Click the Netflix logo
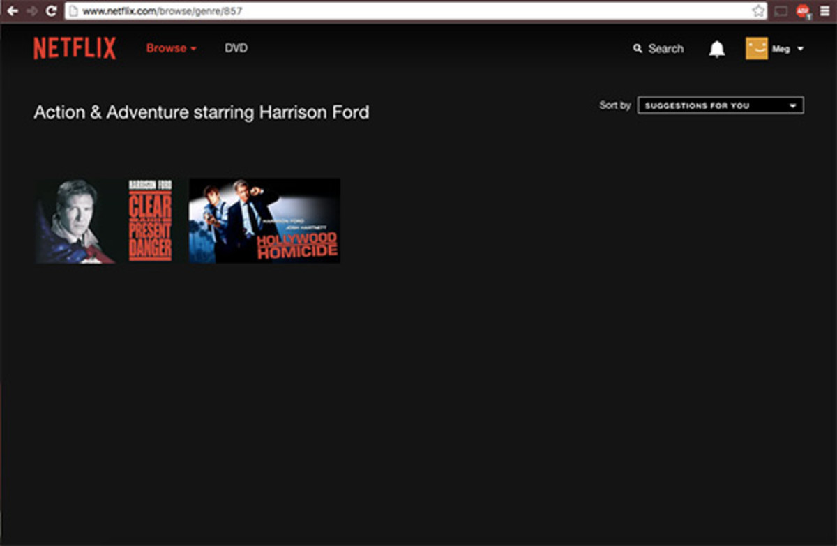This screenshot has width=837, height=546. (x=75, y=48)
